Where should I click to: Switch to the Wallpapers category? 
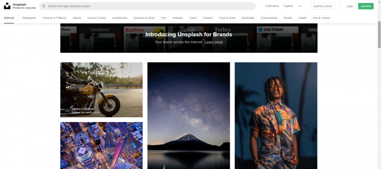click(29, 18)
